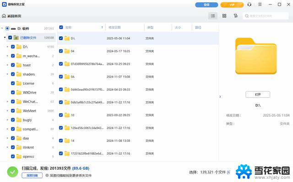Image resolution: width=293 pixels, height=182 pixels.
Task: Uncheck the 10 folder row checkbox
Action: [61, 115]
